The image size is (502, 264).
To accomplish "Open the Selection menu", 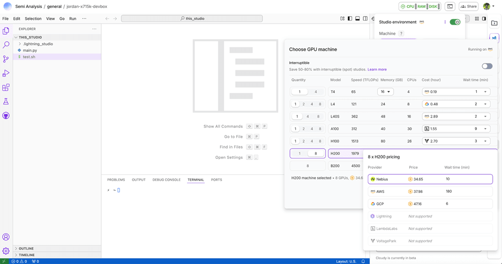I will (x=33, y=19).
